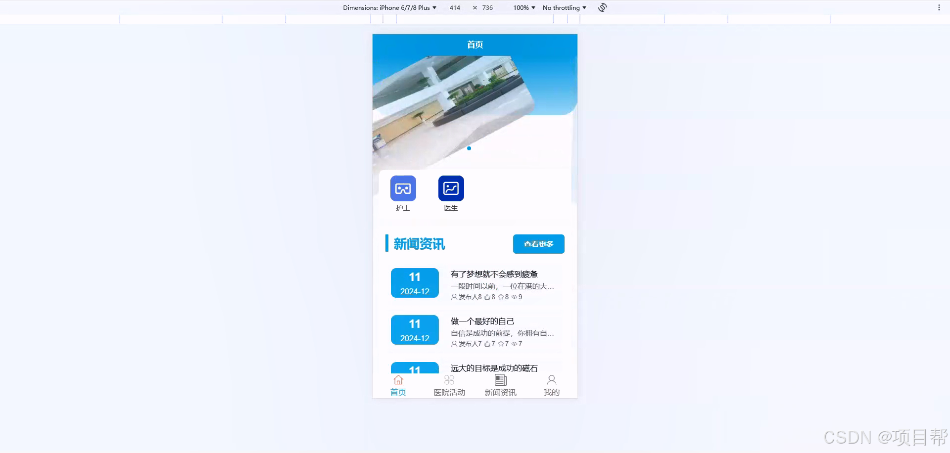
Task: Tap the 医生 (doctor) icon
Action: 451,188
